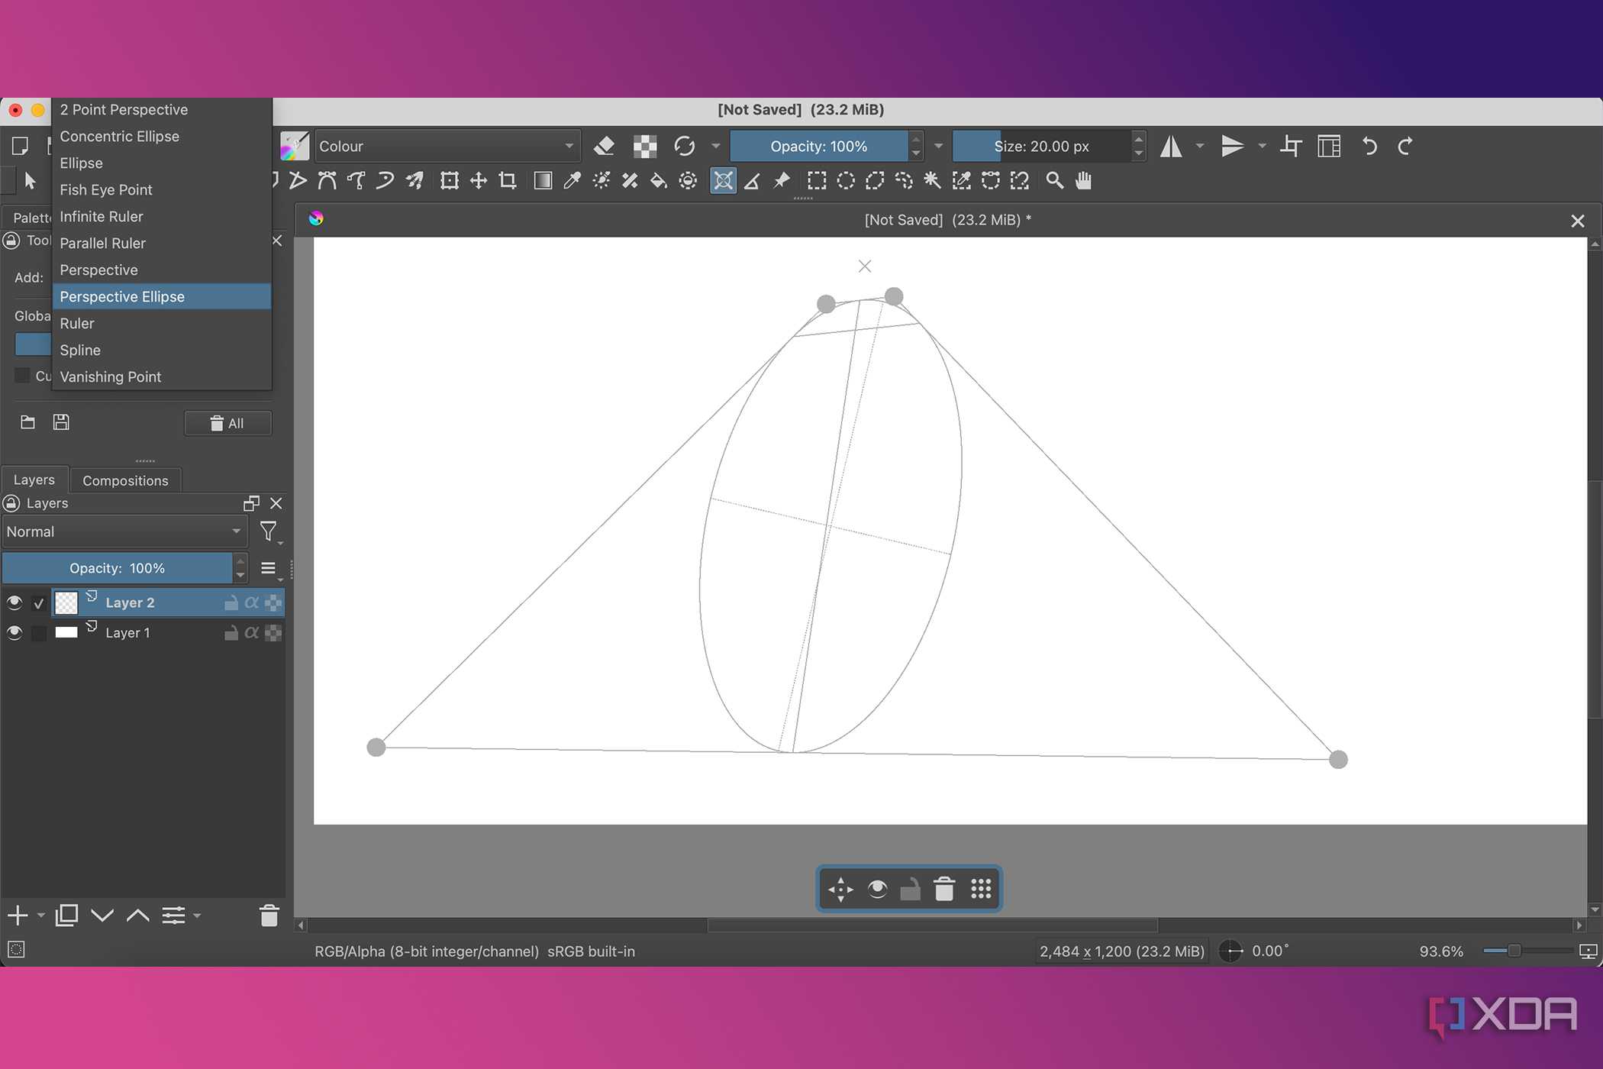This screenshot has height=1069, width=1603.
Task: Toggle eraser mode in the top toolbar
Action: (x=605, y=146)
